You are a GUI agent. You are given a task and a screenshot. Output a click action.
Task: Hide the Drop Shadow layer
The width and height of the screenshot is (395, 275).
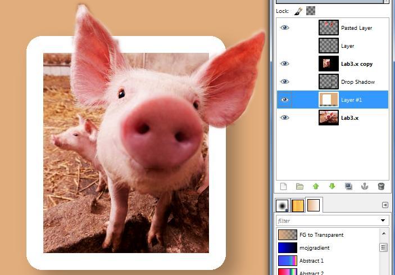(x=285, y=82)
